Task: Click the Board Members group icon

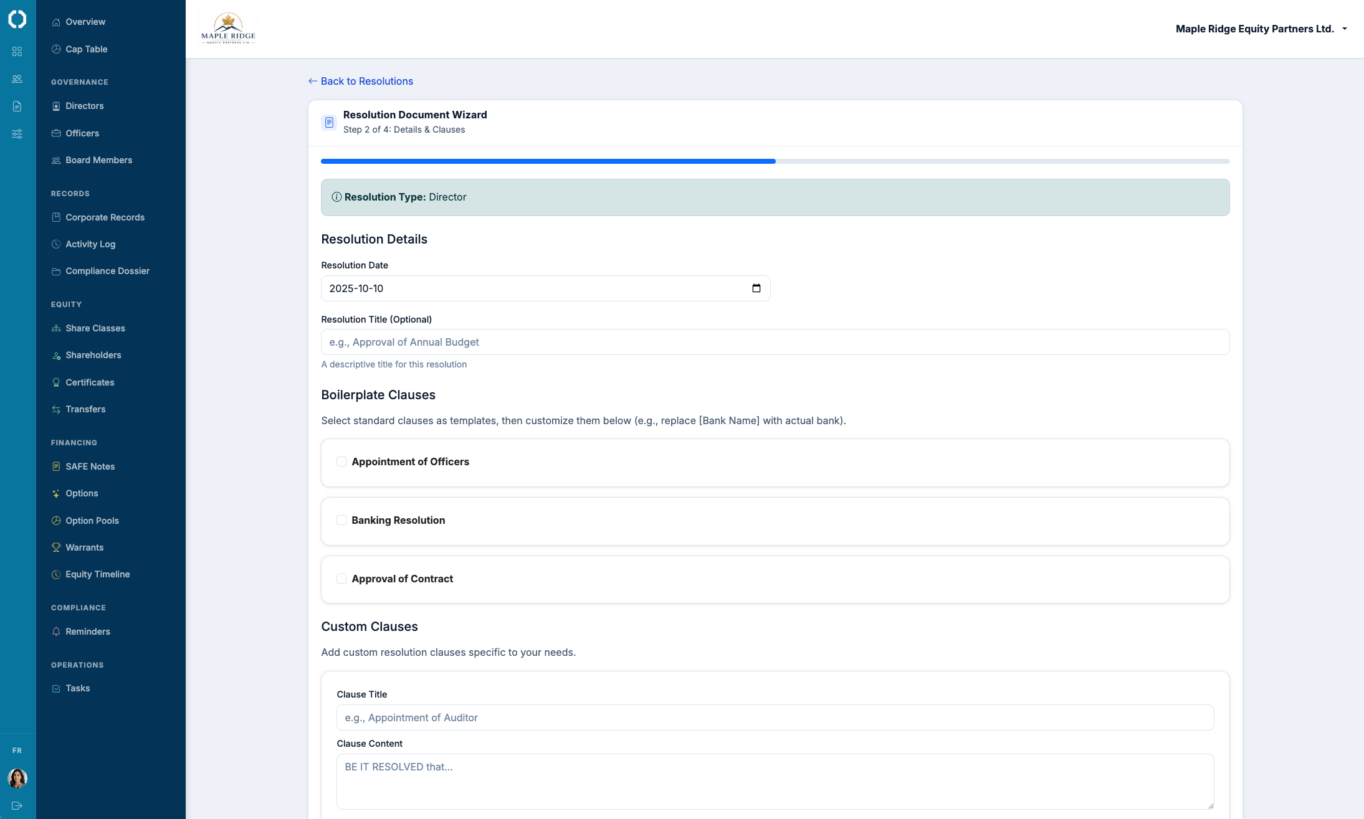Action: click(56, 160)
